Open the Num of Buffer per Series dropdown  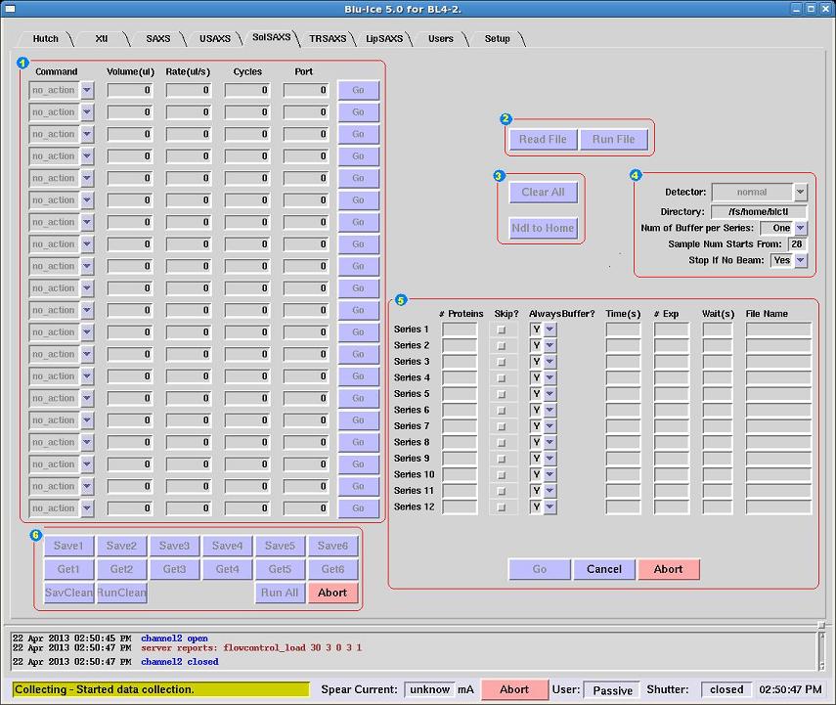click(800, 228)
